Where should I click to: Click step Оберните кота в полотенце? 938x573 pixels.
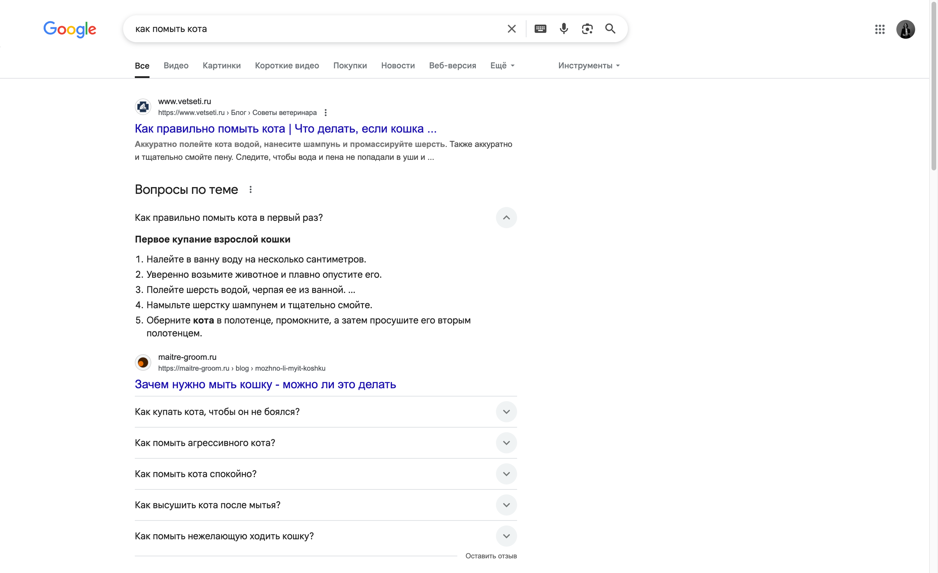click(308, 327)
